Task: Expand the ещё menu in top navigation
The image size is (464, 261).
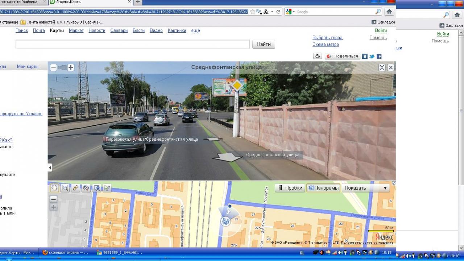Action: click(x=195, y=30)
